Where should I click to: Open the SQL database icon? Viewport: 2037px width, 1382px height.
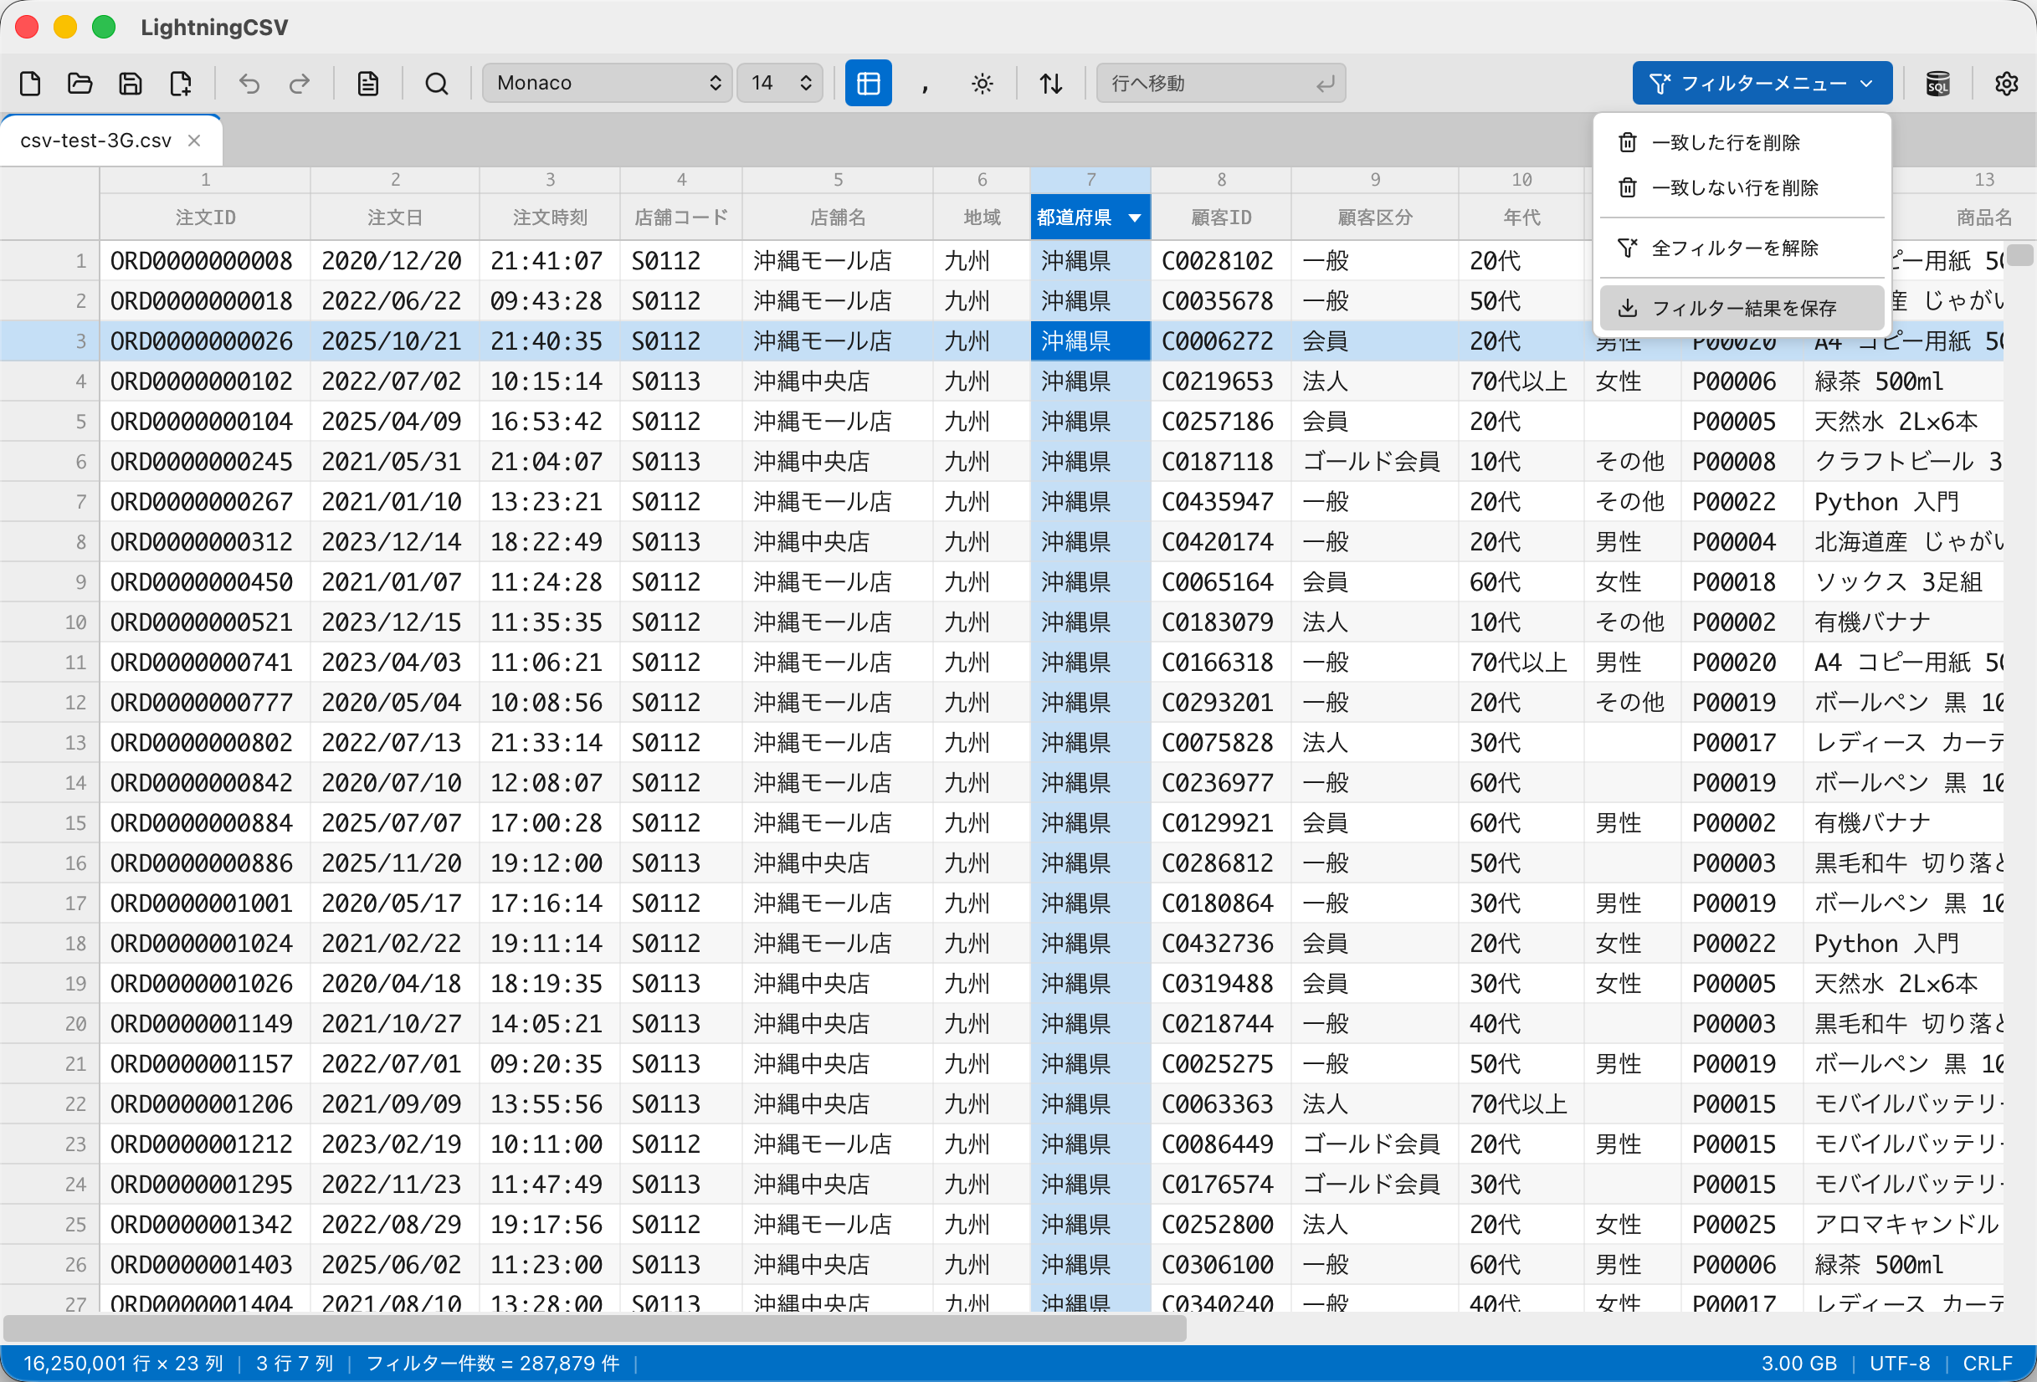1938,84
